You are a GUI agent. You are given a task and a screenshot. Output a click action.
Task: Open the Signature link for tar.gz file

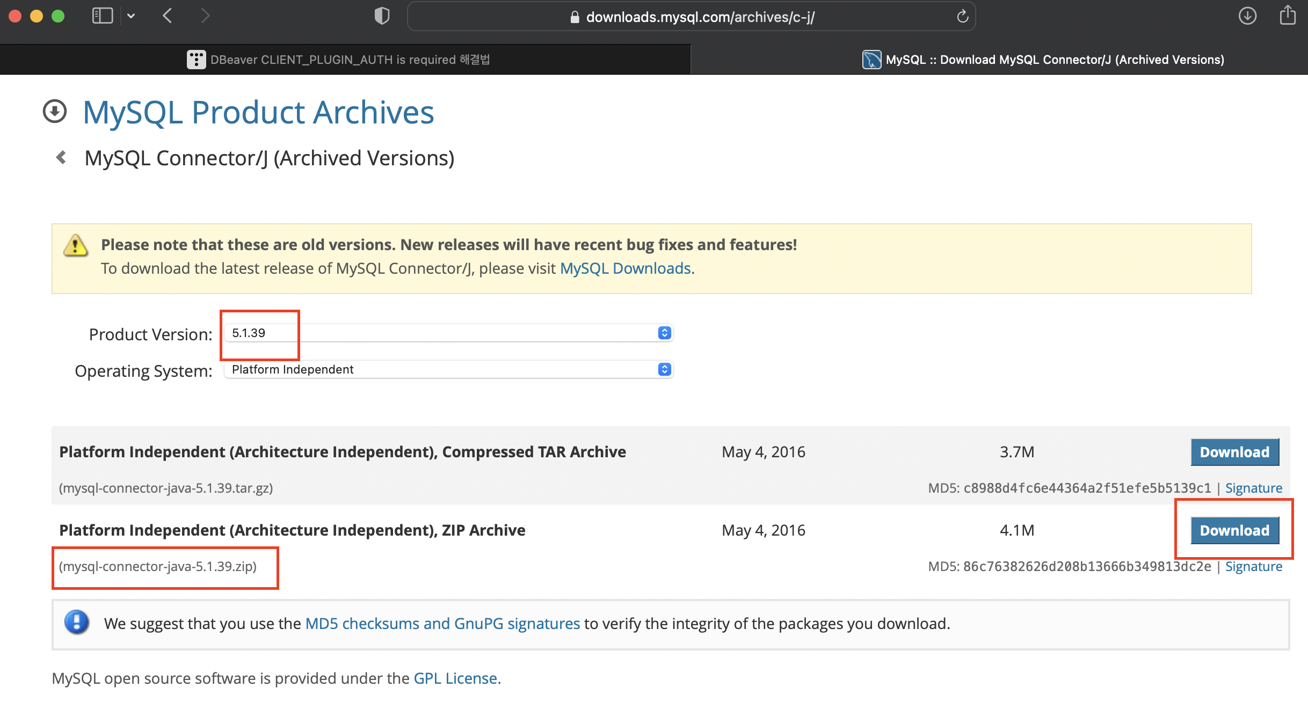tap(1253, 488)
